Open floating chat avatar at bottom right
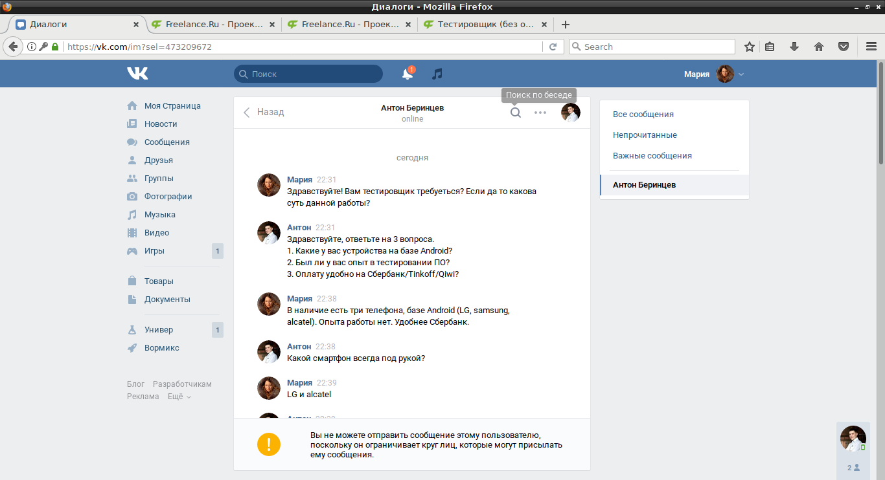 pos(853,439)
